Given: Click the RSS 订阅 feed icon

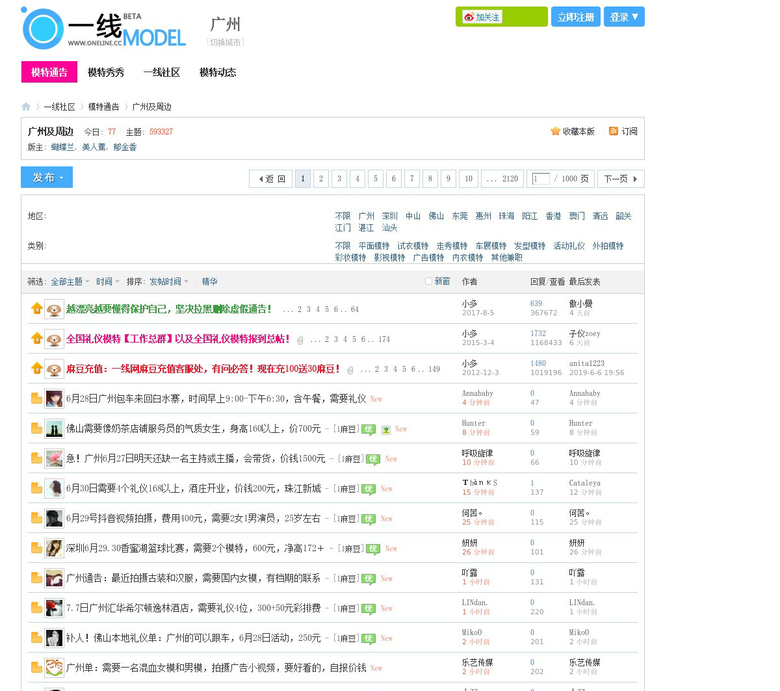Looking at the screenshot, I should click(x=613, y=131).
